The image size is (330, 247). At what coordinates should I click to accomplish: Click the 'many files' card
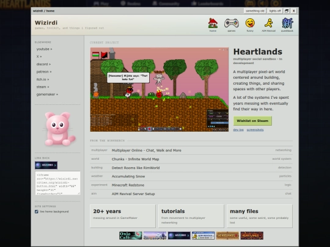260,216
